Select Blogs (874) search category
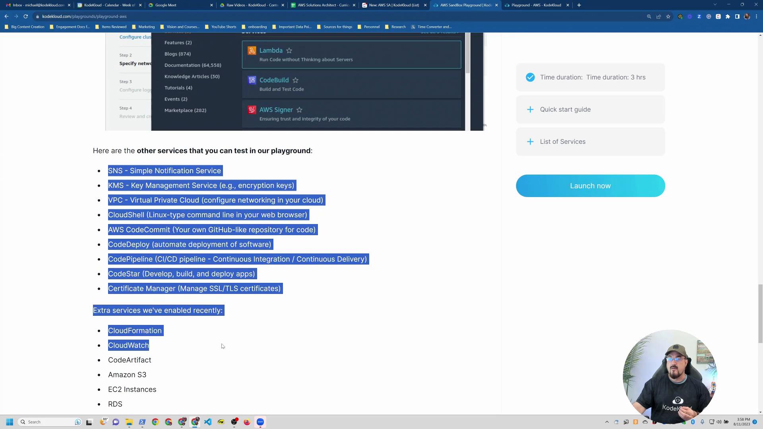 tap(178, 54)
